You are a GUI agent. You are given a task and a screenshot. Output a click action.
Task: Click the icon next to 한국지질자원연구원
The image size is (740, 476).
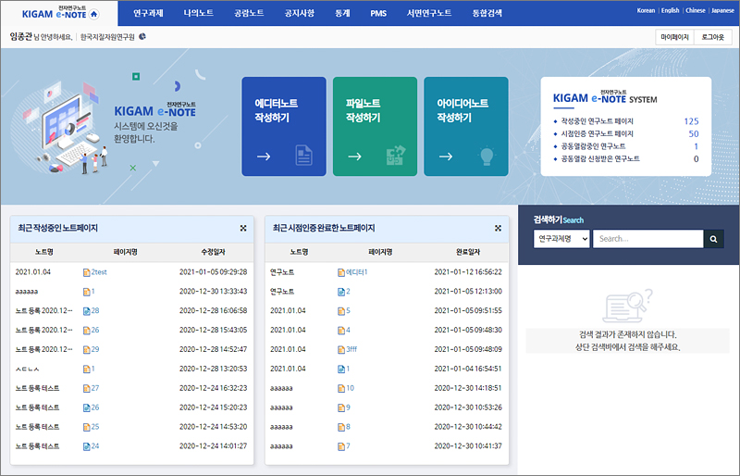[x=142, y=37]
